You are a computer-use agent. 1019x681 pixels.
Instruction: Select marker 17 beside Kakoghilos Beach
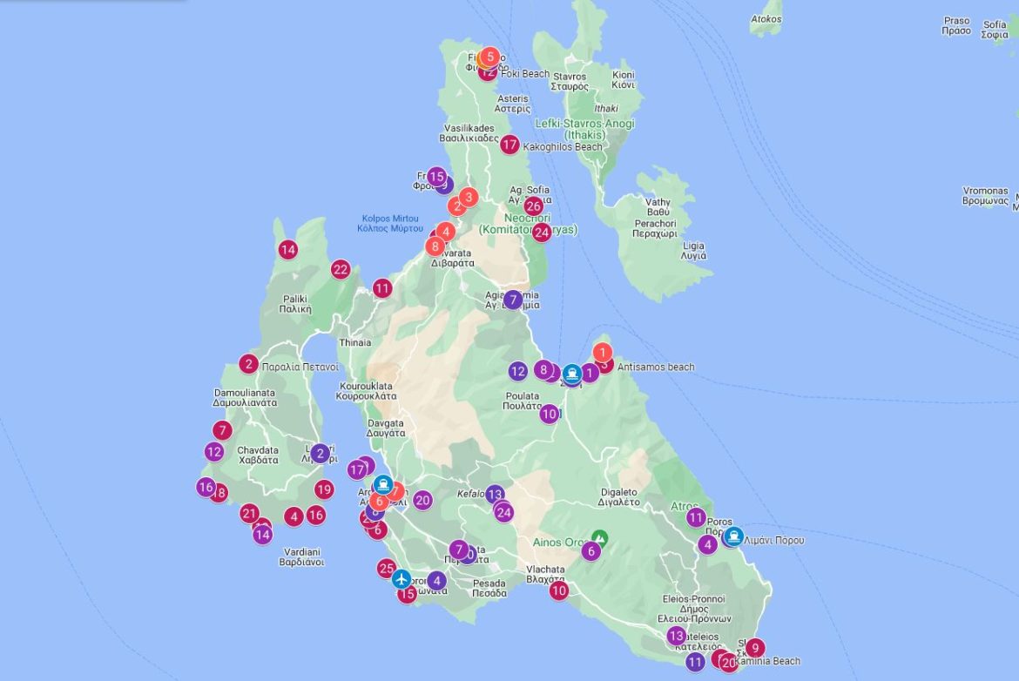[x=509, y=145]
